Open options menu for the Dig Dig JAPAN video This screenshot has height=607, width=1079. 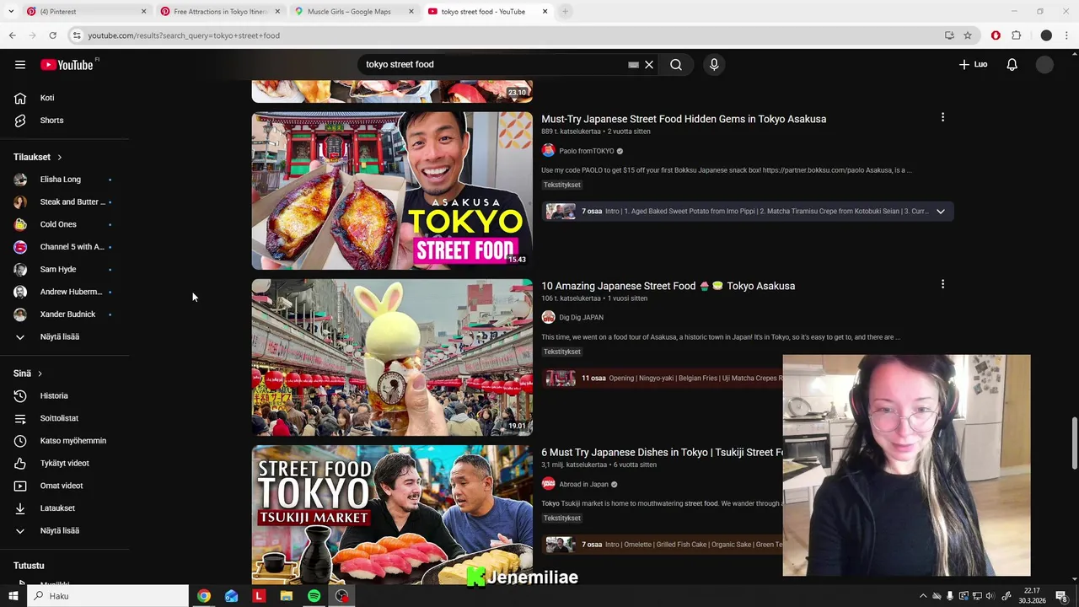(942, 284)
